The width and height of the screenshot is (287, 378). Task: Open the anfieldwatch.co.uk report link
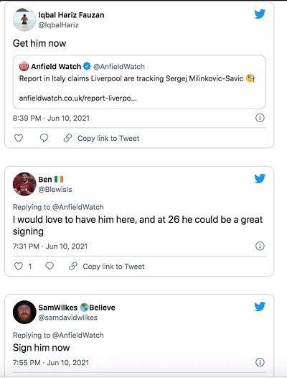[77, 98]
